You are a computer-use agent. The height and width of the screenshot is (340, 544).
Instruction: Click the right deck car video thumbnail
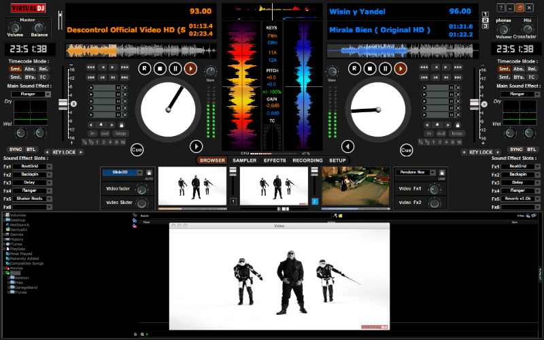point(356,186)
